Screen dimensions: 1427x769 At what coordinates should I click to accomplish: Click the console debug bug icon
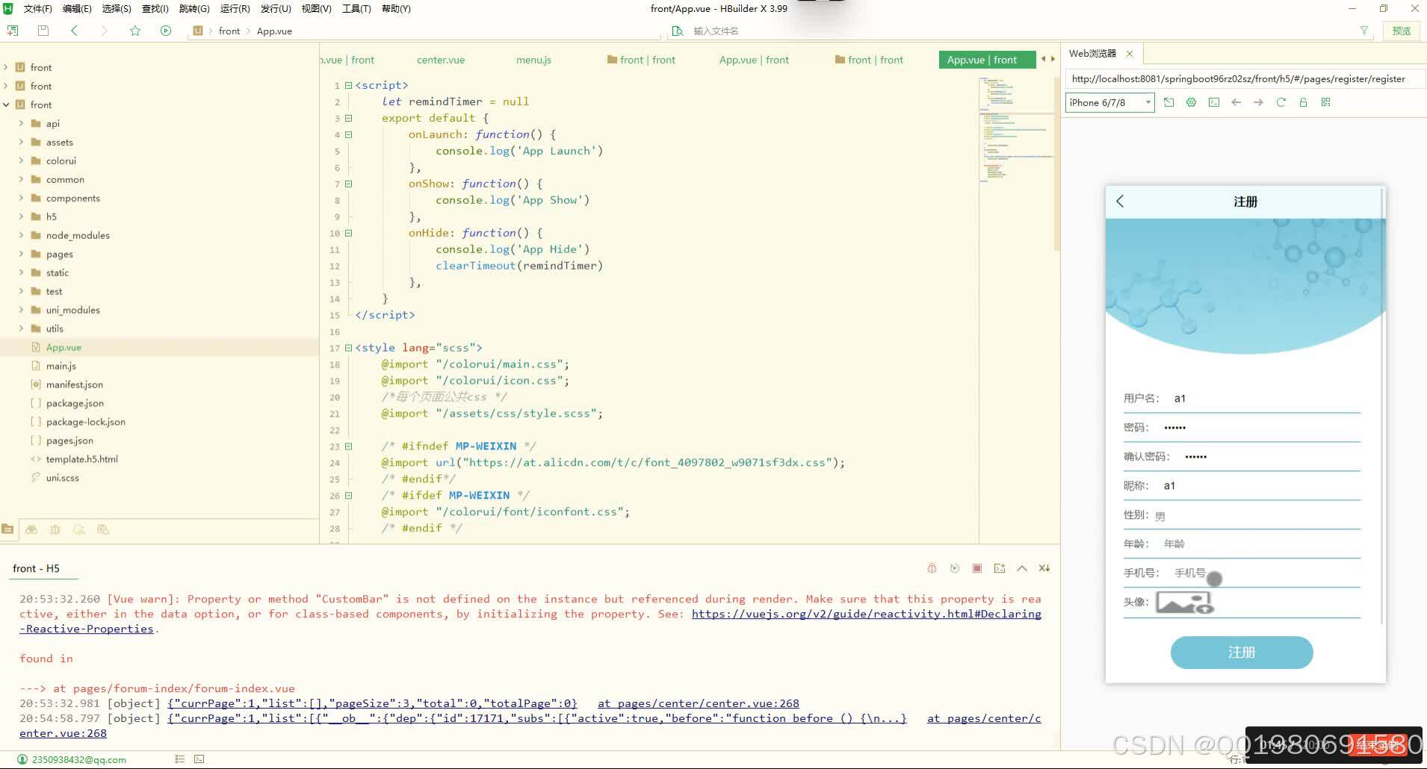932,568
